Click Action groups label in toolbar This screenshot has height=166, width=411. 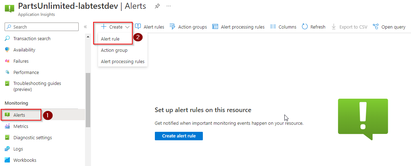[192, 27]
